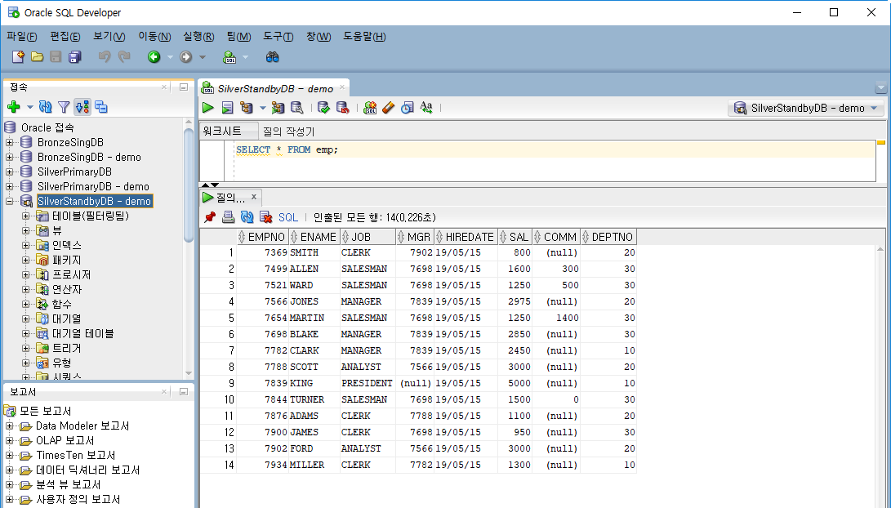Click the Collapse All icon in connections panel
This screenshot has width=891, height=508.
coord(101,107)
